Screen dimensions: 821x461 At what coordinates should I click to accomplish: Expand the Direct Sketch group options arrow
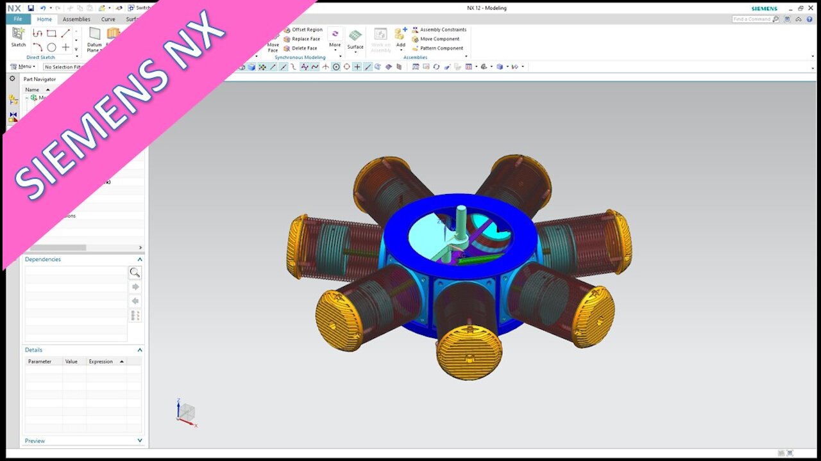(x=76, y=57)
